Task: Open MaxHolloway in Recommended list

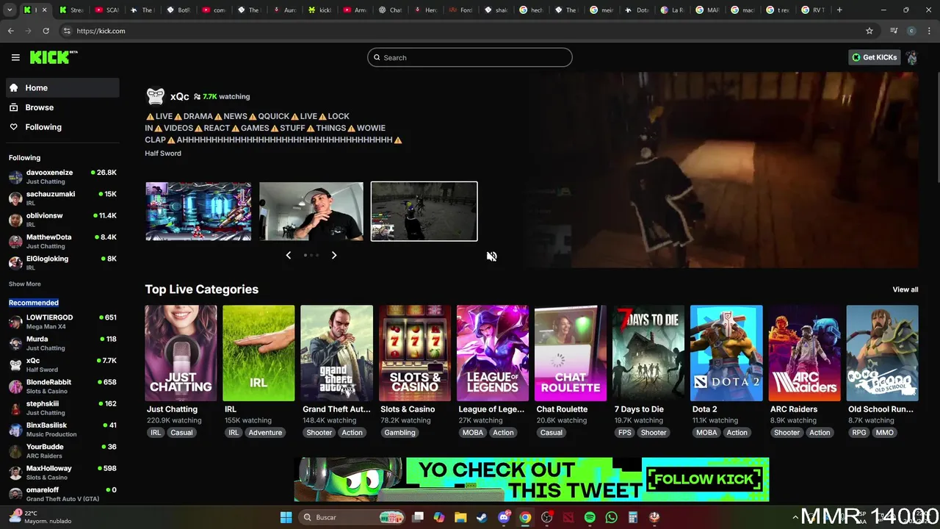Action: pyautogui.click(x=62, y=472)
